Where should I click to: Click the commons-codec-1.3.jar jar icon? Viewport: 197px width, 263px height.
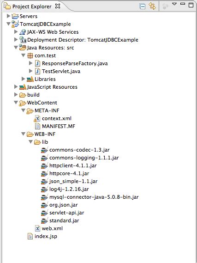(x=45, y=150)
